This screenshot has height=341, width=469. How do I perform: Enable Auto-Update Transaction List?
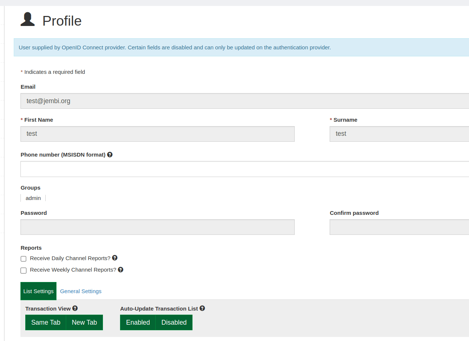click(x=138, y=322)
